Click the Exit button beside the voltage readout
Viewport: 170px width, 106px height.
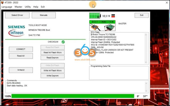pos(142,15)
